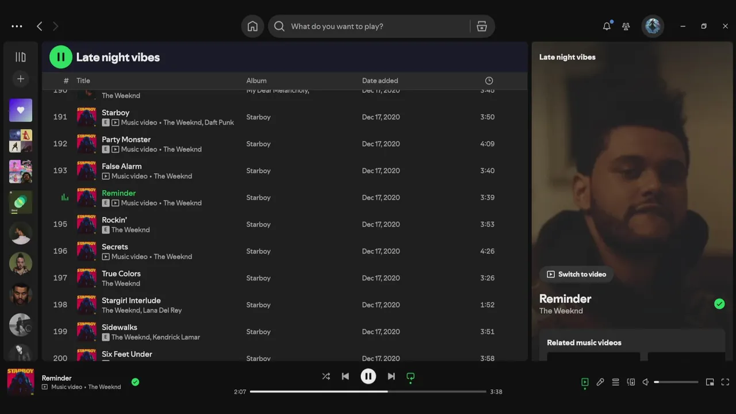This screenshot has width=736, height=414.
Task: Select the False Alarm track
Action: click(x=121, y=166)
